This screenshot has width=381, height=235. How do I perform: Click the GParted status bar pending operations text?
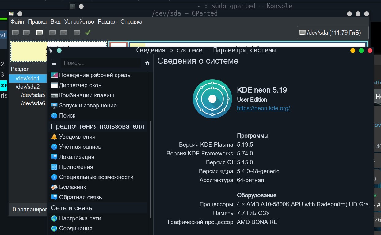pyautogui.click(x=29, y=210)
